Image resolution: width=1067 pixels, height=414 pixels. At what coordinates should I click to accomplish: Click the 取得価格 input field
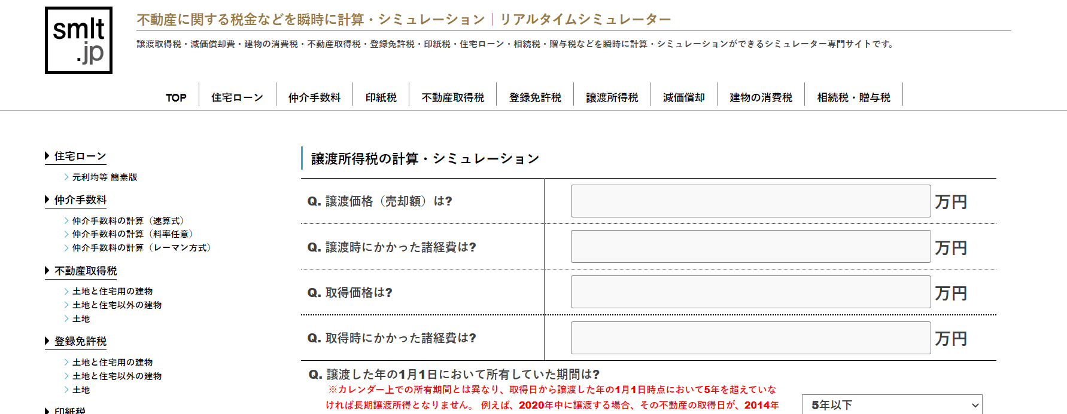tap(750, 292)
